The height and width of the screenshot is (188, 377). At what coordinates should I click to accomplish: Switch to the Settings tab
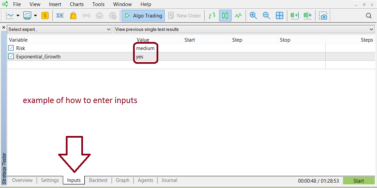pos(50,180)
